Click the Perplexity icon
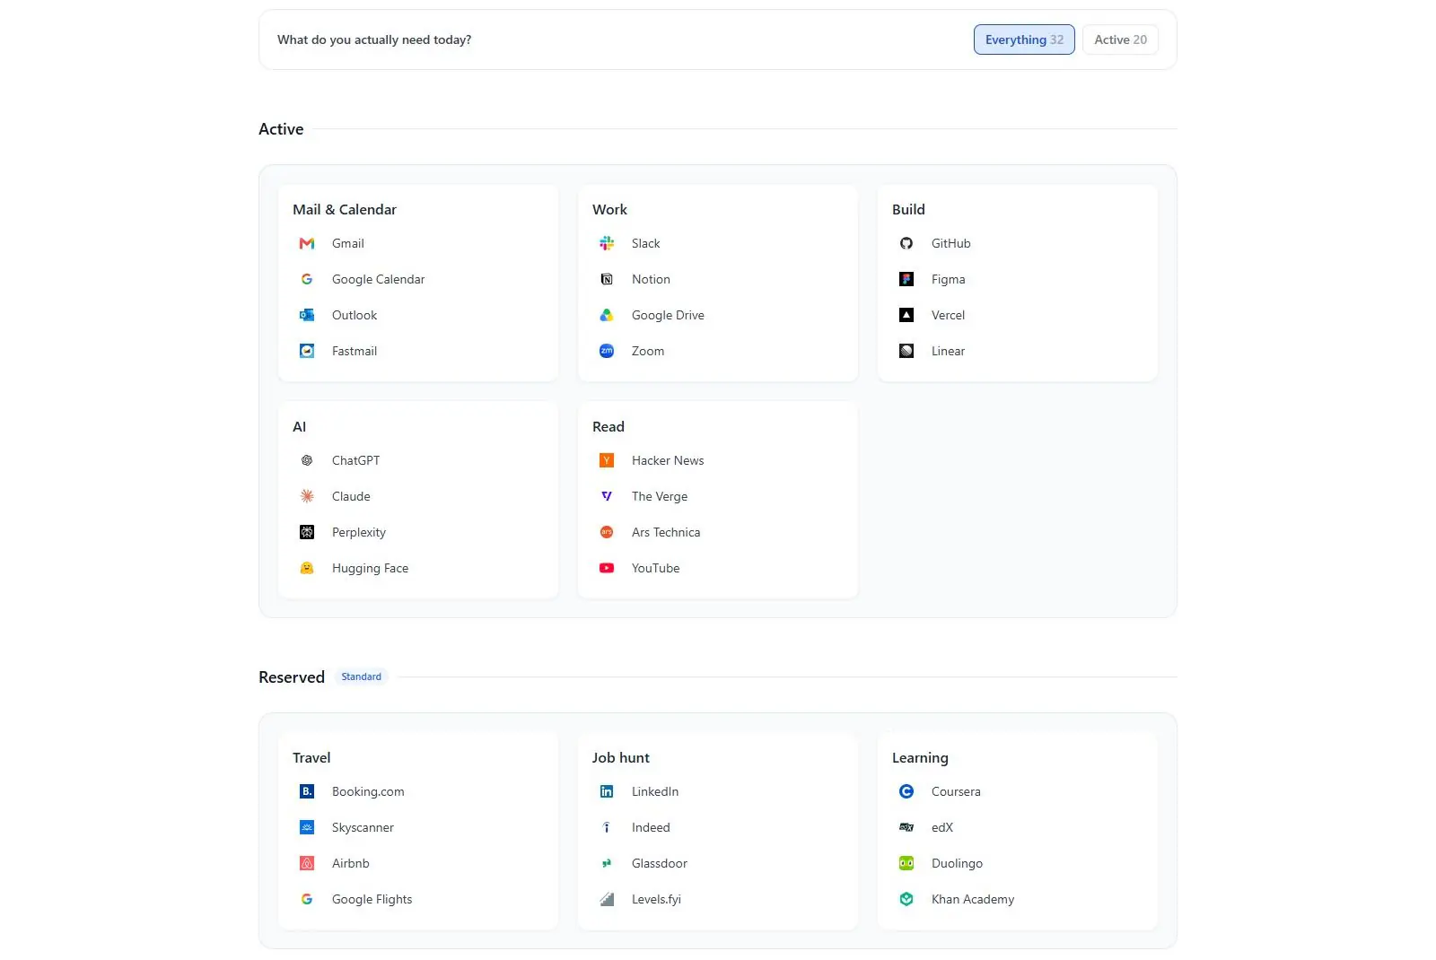Image resolution: width=1436 pixels, height=960 pixels. pos(307,532)
